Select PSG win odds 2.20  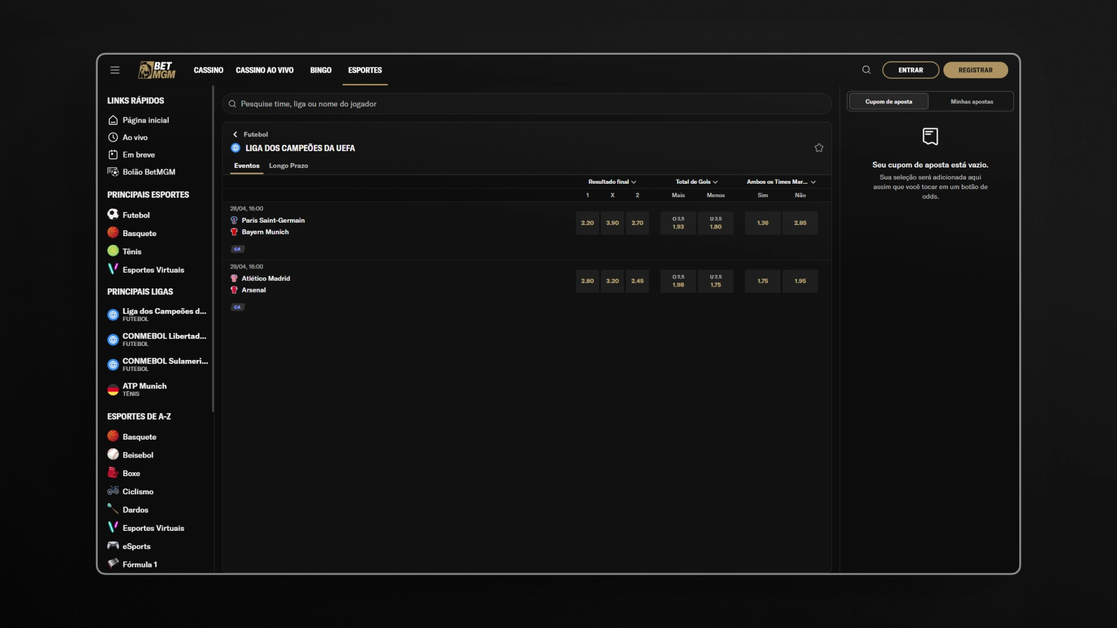click(588, 223)
